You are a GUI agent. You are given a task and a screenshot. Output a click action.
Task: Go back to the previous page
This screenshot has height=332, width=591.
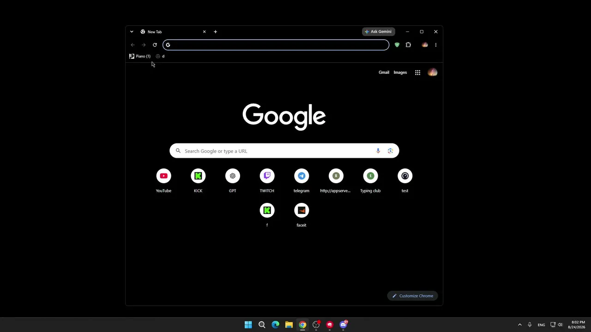[x=133, y=45]
